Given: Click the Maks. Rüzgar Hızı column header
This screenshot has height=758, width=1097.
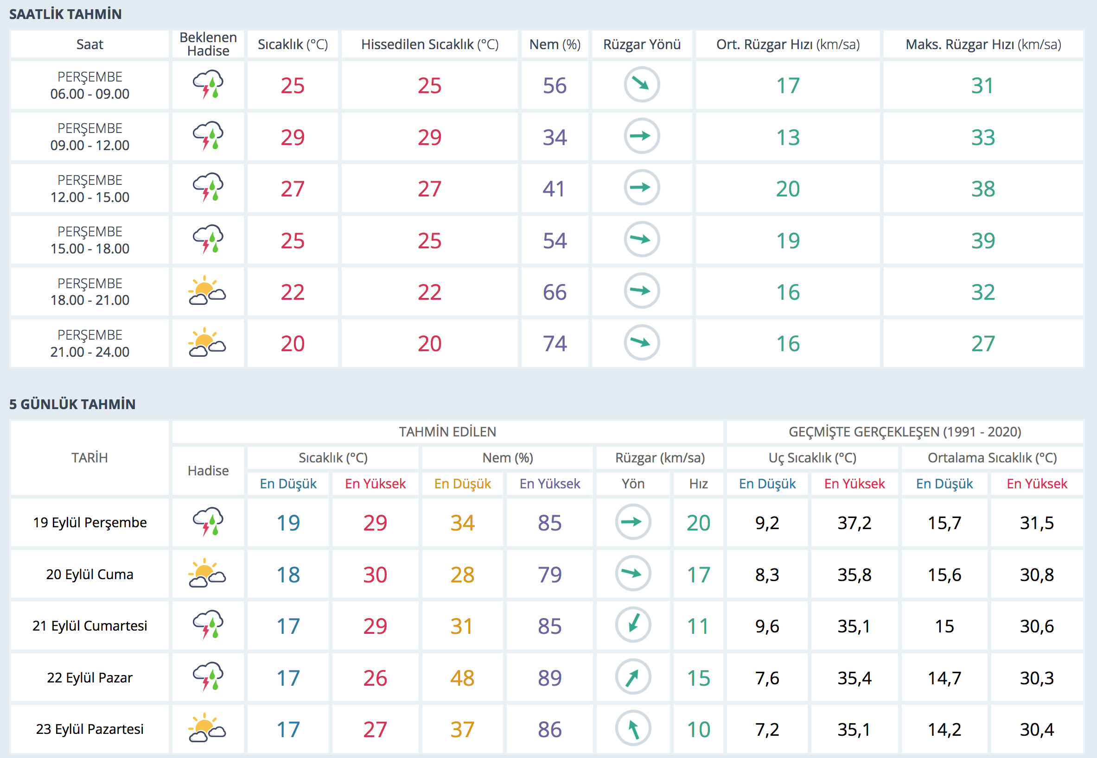Looking at the screenshot, I should click(982, 44).
